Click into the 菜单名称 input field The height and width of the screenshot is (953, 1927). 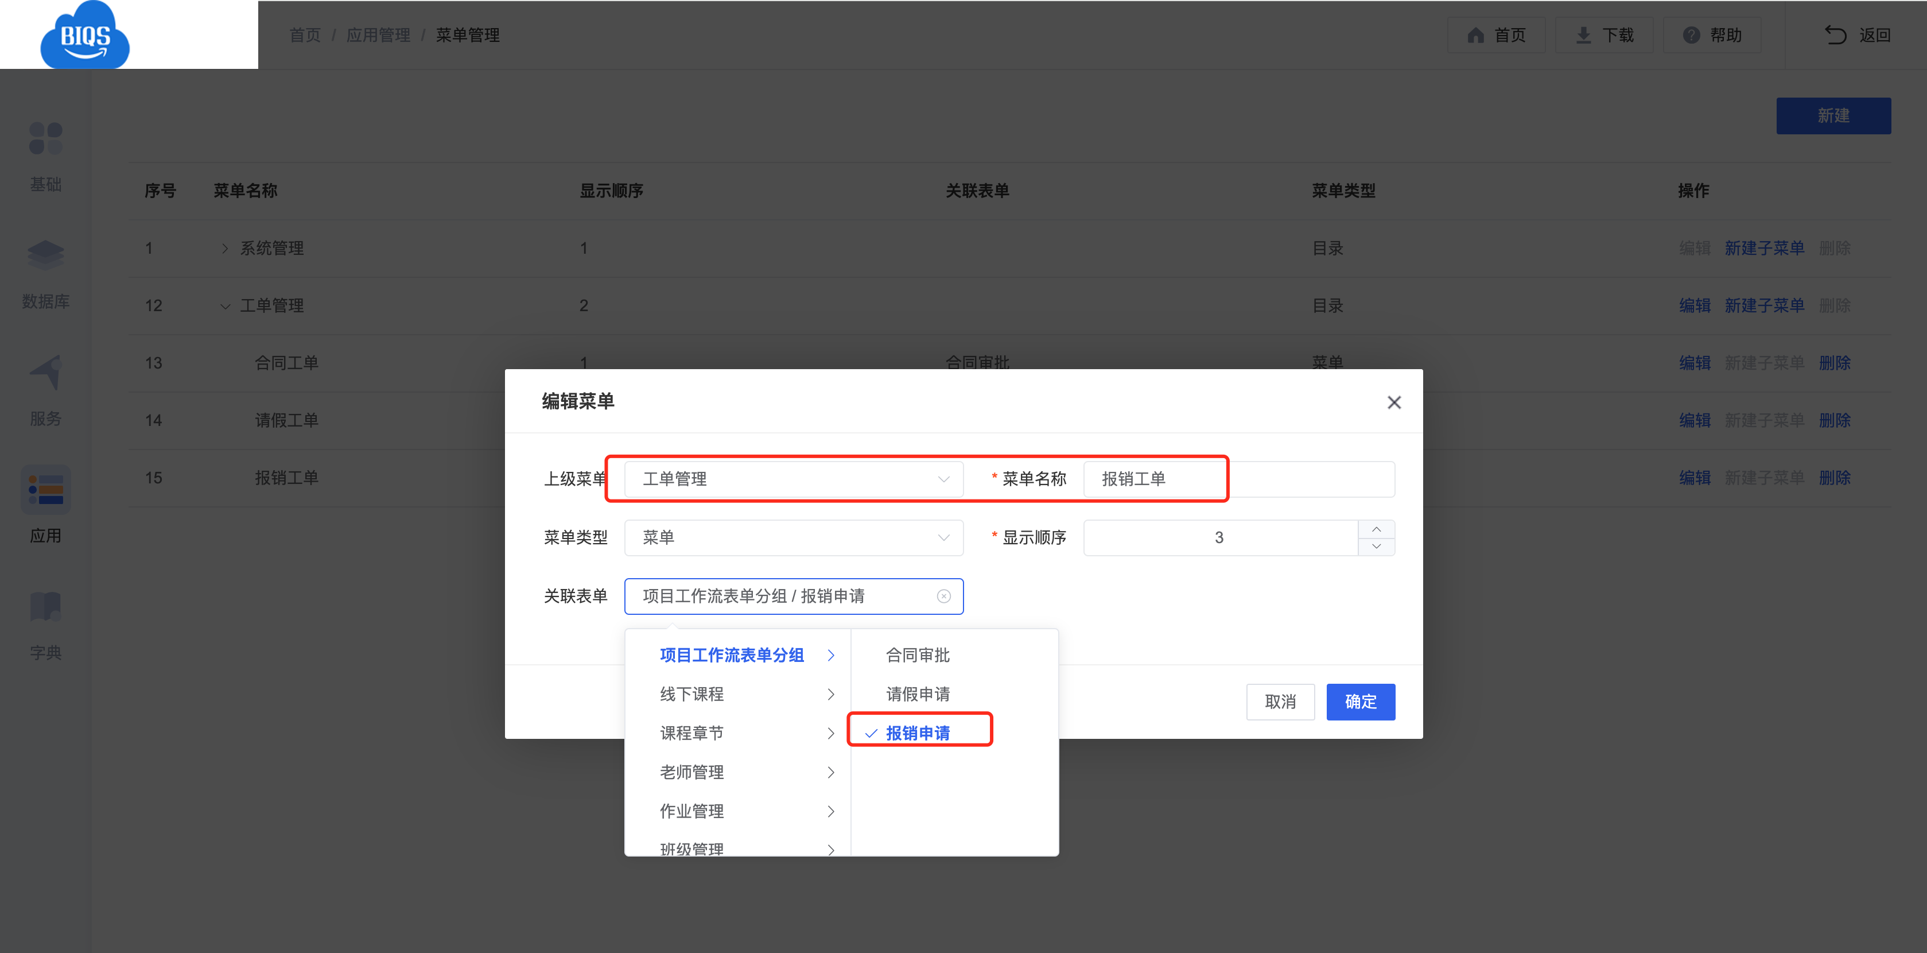[x=1238, y=478]
